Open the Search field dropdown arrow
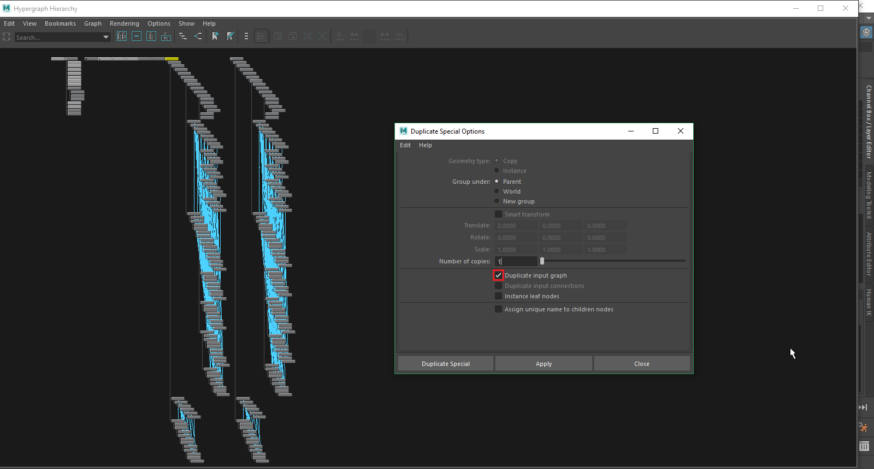 pos(106,37)
